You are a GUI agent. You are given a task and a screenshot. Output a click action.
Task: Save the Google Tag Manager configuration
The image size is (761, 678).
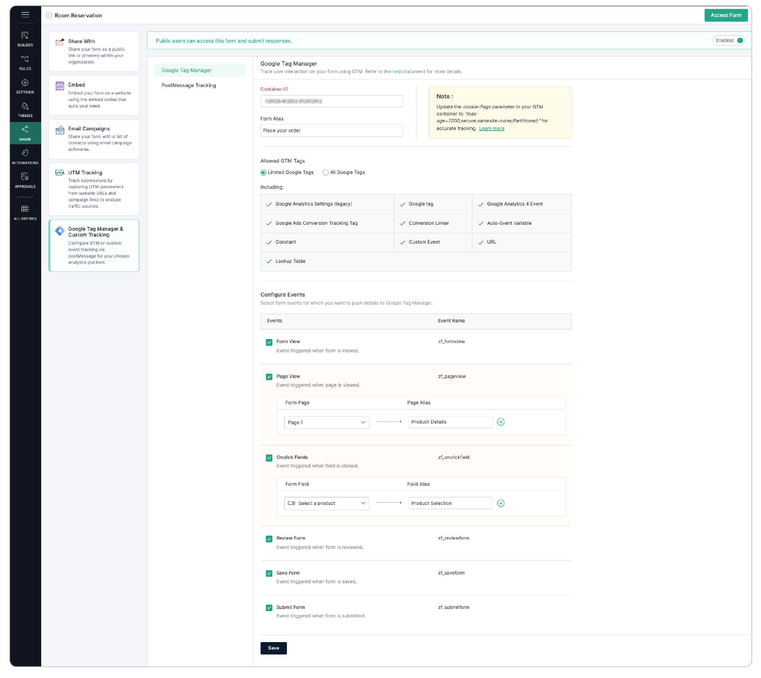[273, 648]
